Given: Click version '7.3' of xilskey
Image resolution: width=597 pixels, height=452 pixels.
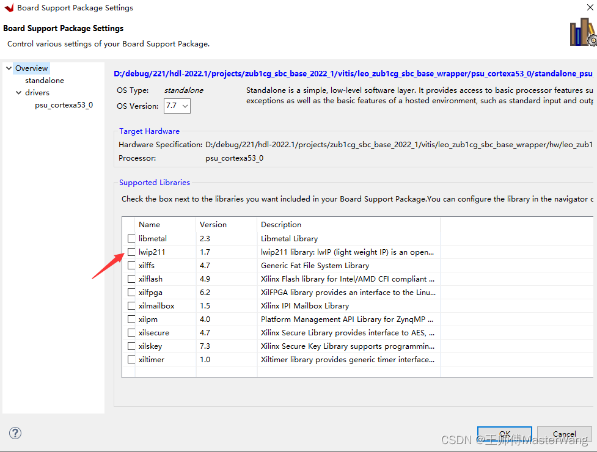Looking at the screenshot, I should 205,346.
